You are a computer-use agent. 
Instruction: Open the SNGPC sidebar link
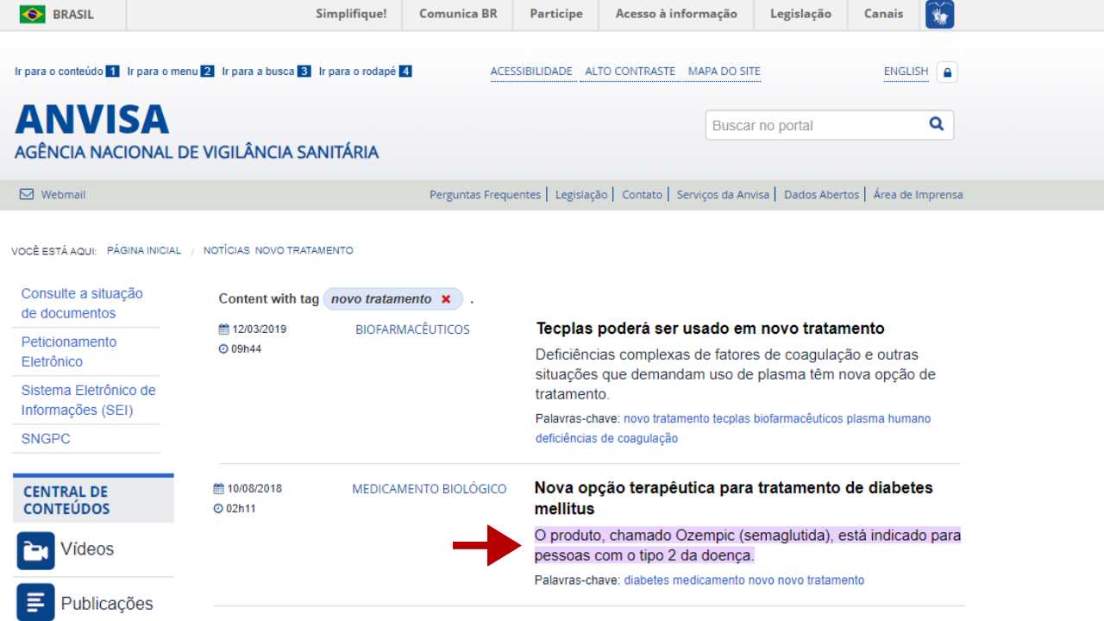46,439
